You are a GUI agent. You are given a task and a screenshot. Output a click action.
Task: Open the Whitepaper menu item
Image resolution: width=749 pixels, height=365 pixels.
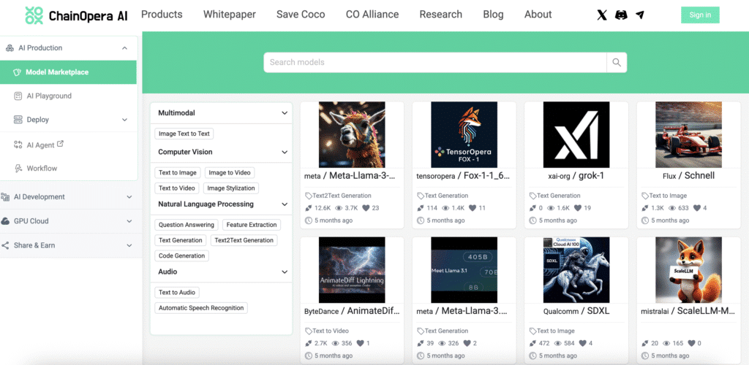[230, 15]
